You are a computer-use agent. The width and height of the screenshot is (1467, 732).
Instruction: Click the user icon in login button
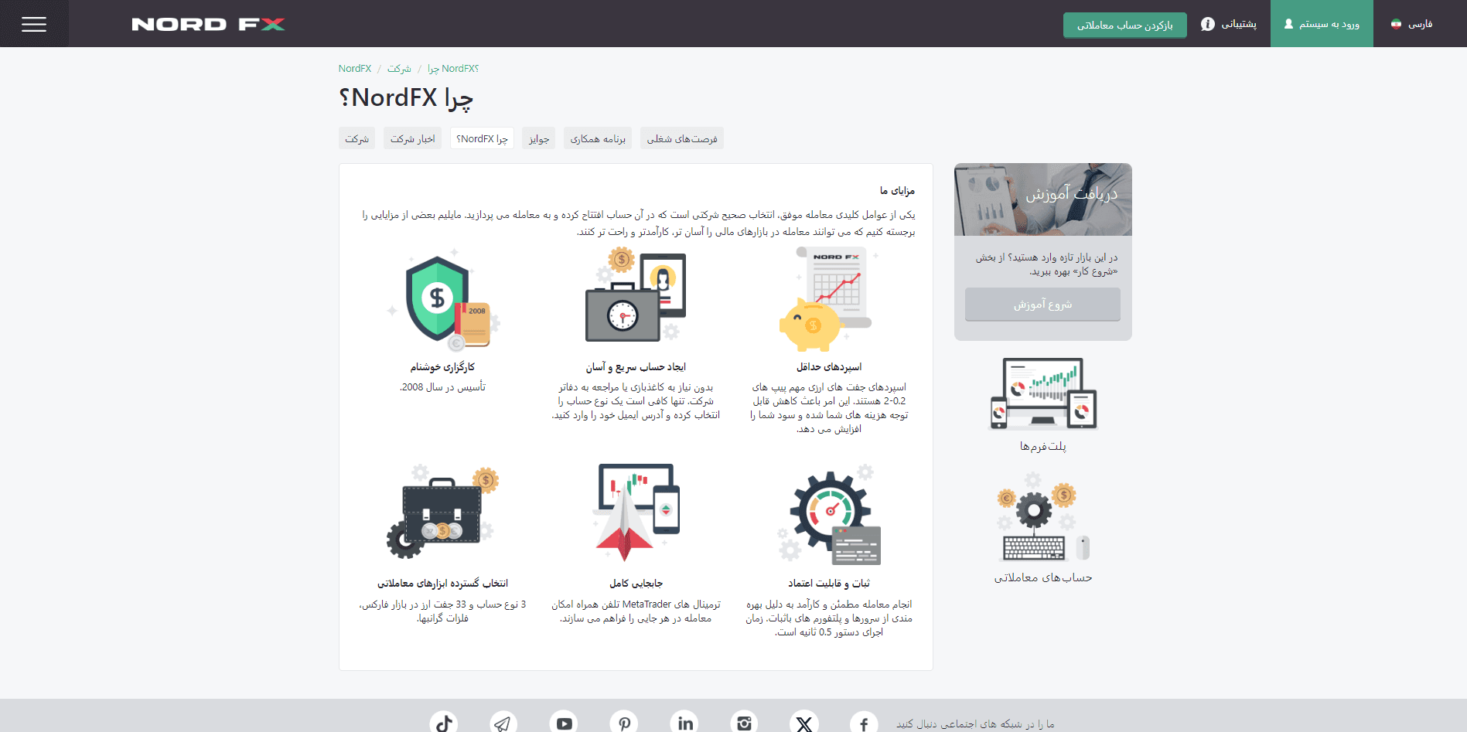tap(1288, 24)
